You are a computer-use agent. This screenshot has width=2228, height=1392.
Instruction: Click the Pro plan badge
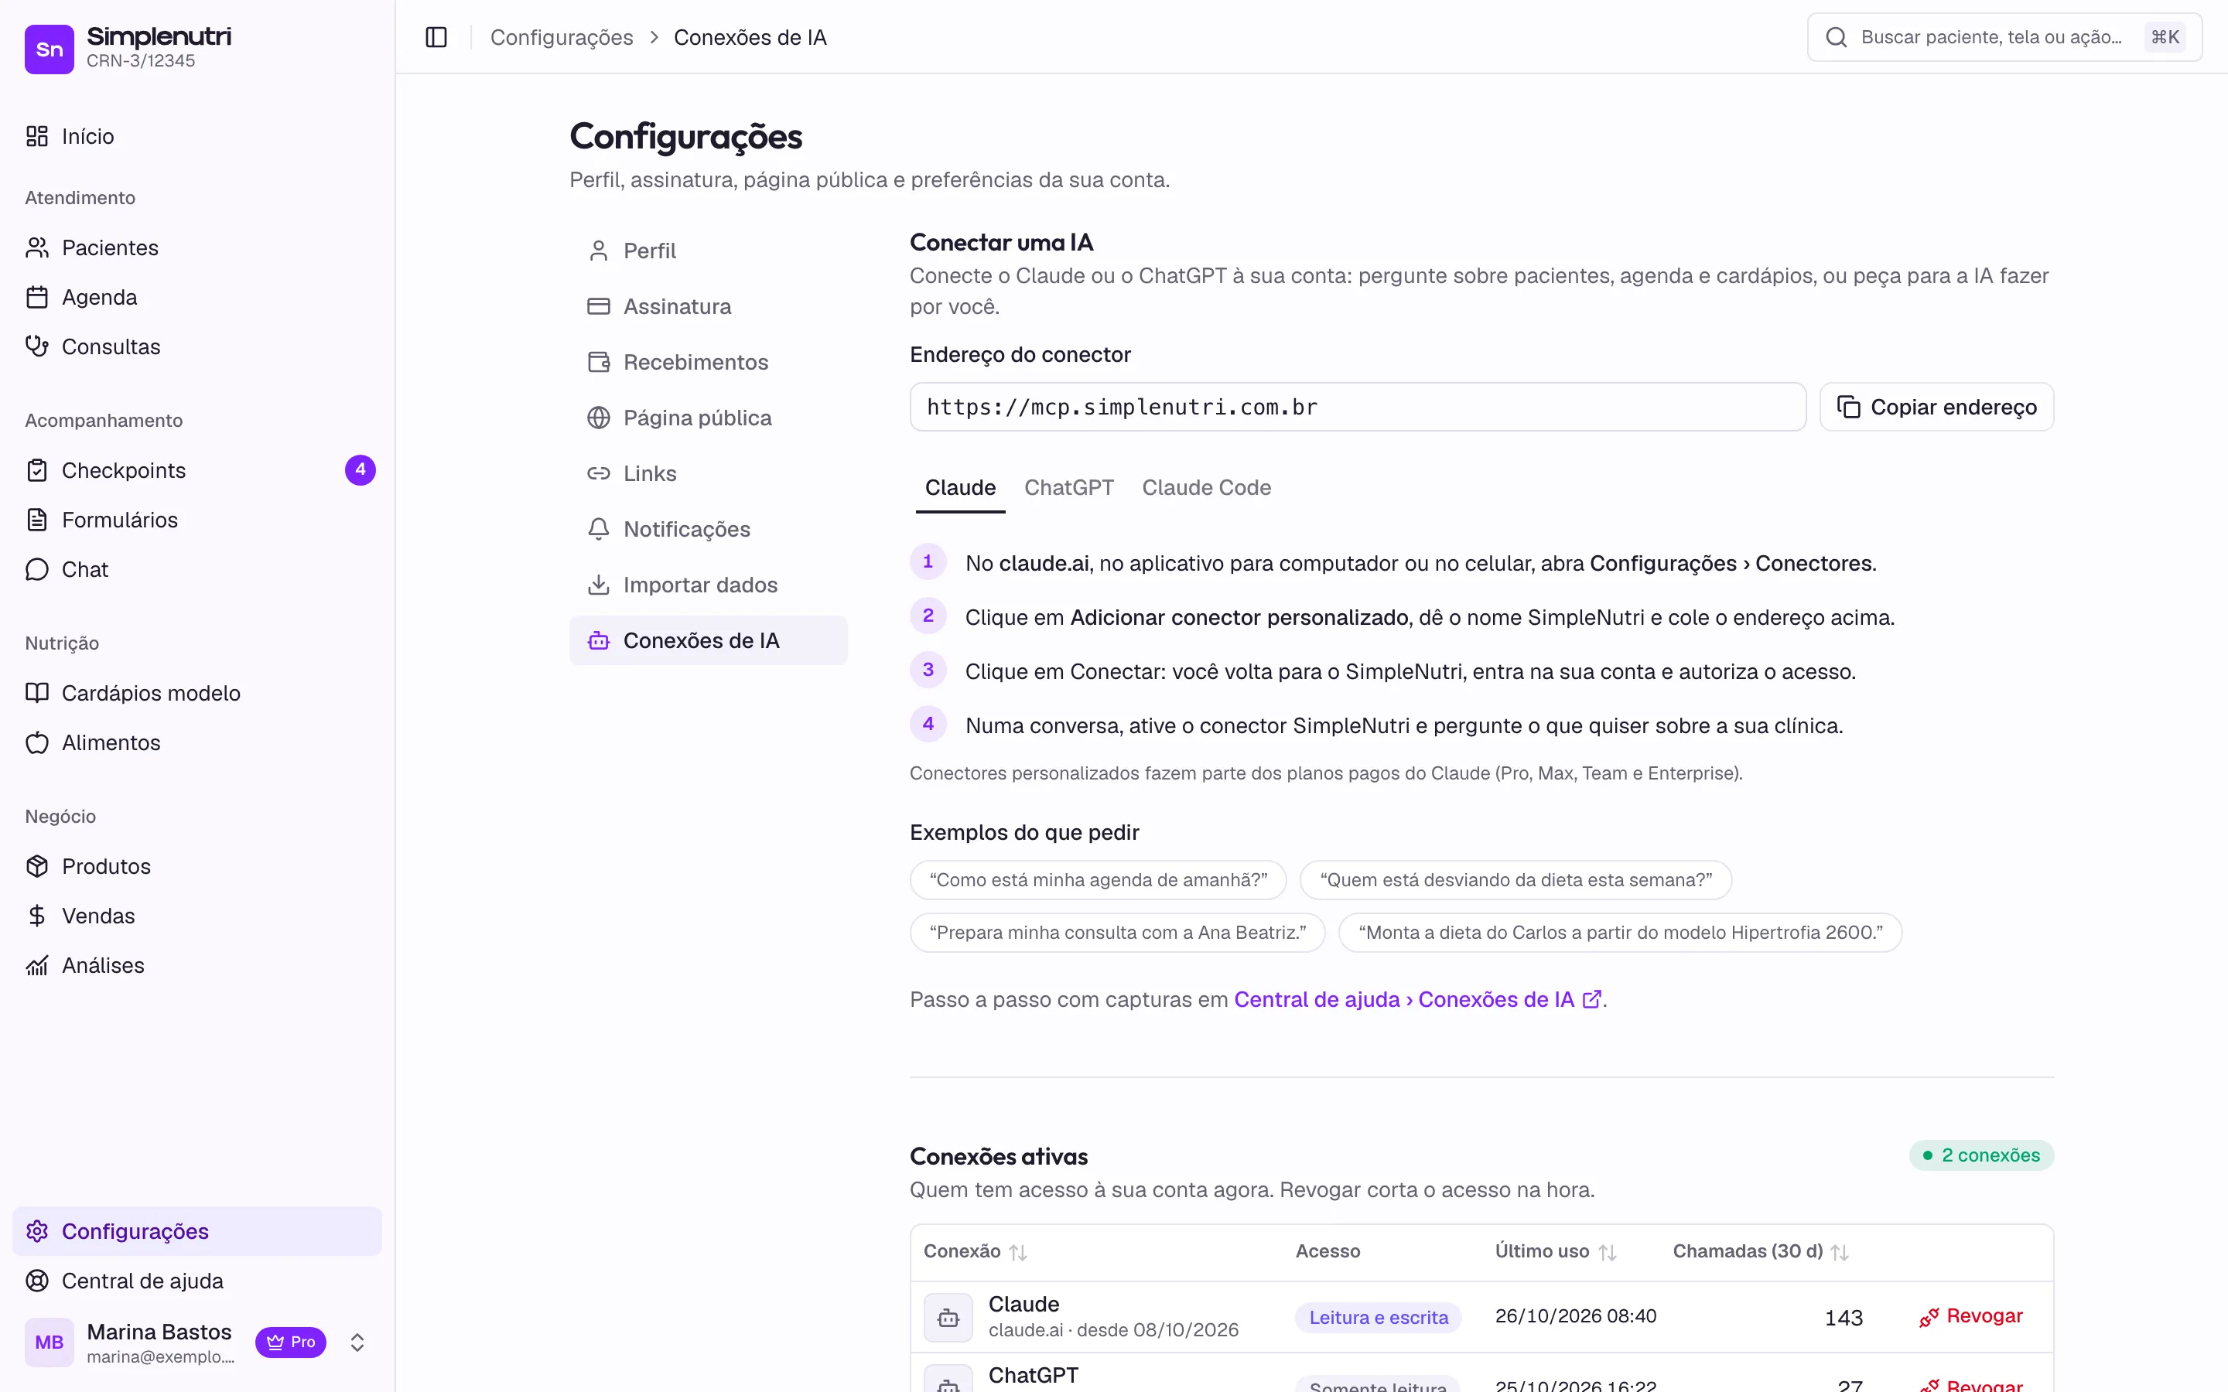tap(291, 1343)
